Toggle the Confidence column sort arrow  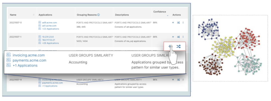(168, 15)
